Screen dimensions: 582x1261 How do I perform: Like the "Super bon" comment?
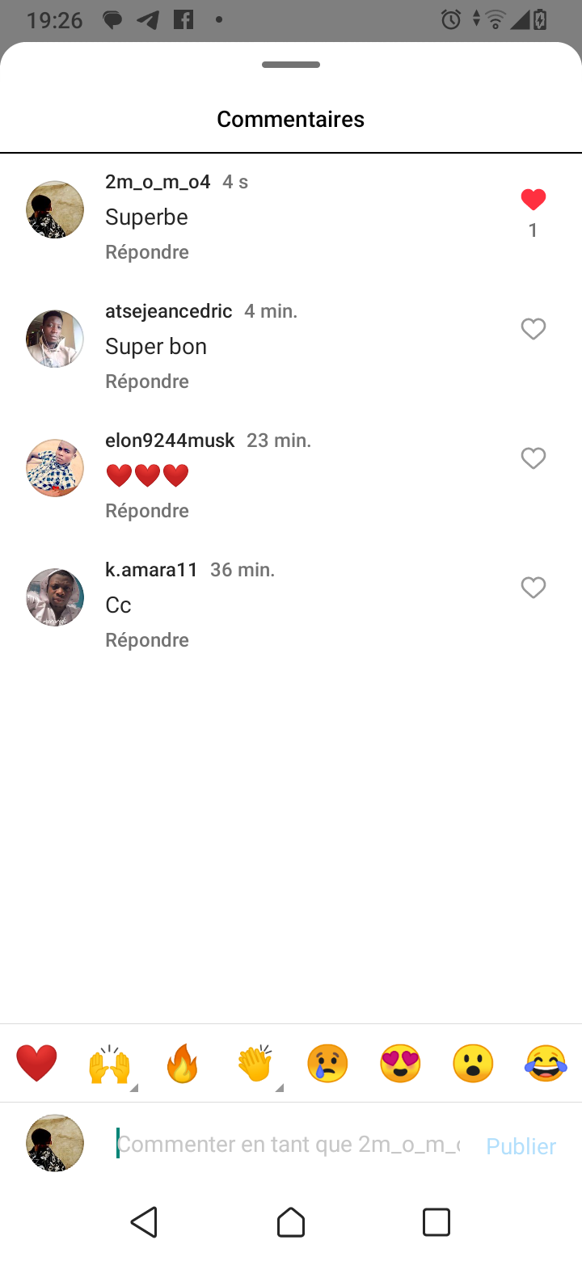tap(533, 329)
